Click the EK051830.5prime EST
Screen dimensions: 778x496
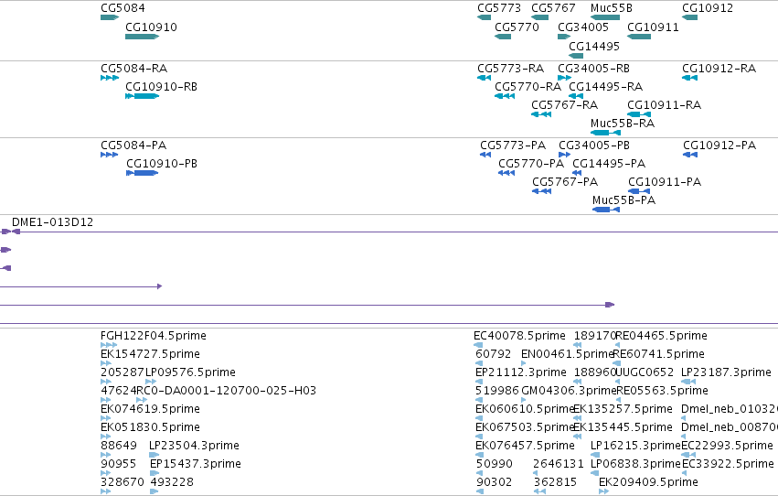point(106,437)
